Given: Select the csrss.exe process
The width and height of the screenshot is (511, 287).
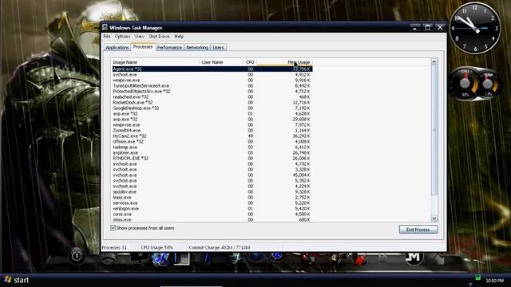Looking at the screenshot, I should 212,214.
